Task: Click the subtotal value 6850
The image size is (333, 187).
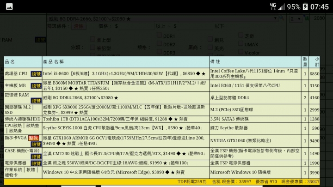Action: (314, 74)
